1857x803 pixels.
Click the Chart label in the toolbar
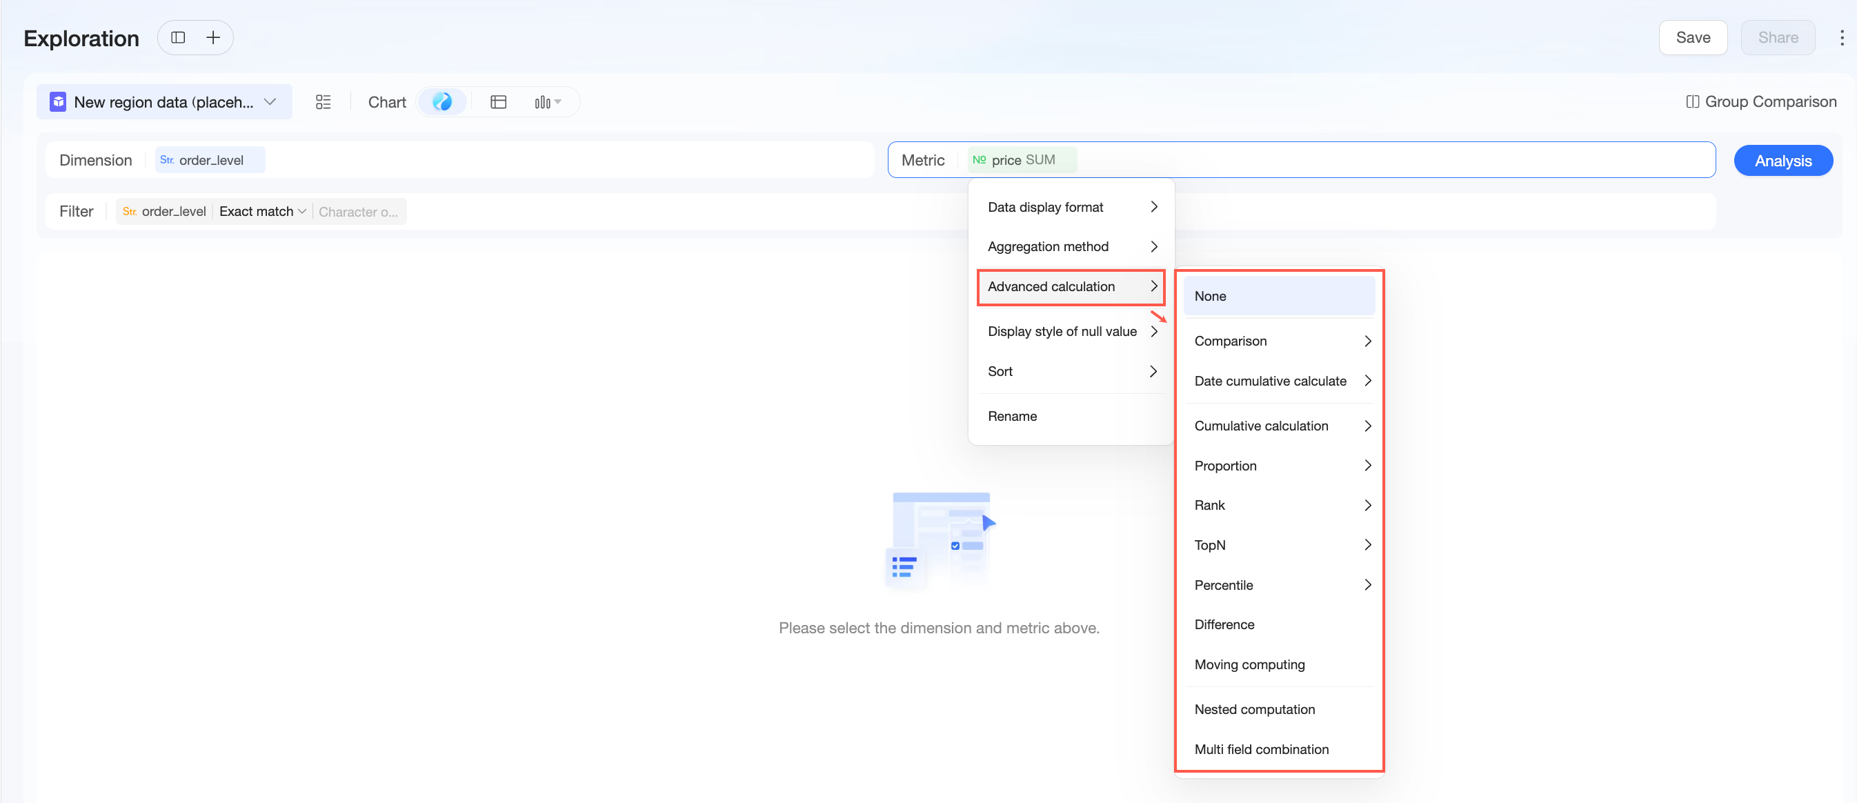[387, 102]
